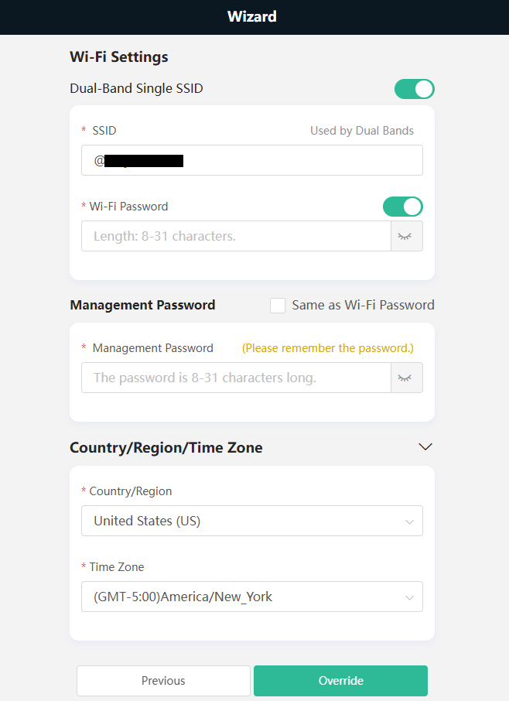Image resolution: width=509 pixels, height=701 pixels.
Task: Click into the Wi-Fi Password field
Action: coord(236,236)
